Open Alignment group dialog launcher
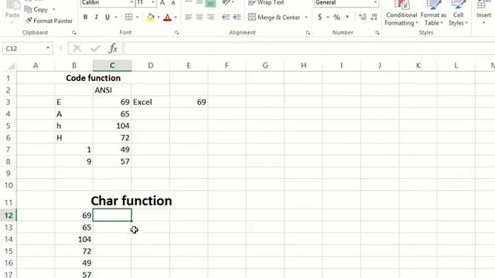This screenshot has height=278, width=495. point(308,32)
